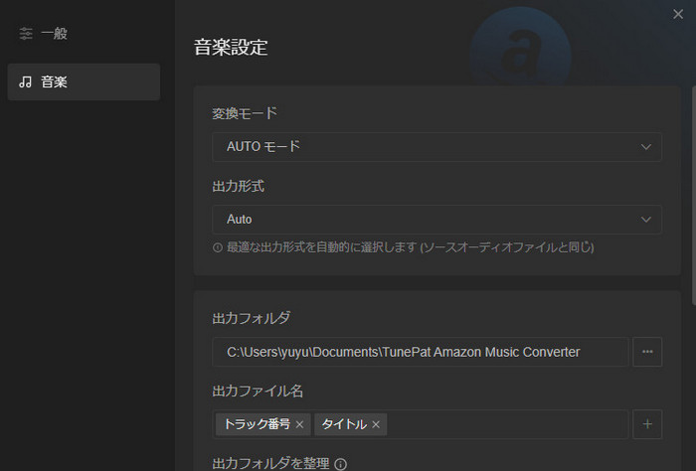Click the vertical scrollbar of the settings panel
This screenshot has width=696, height=471.
click(x=694, y=195)
